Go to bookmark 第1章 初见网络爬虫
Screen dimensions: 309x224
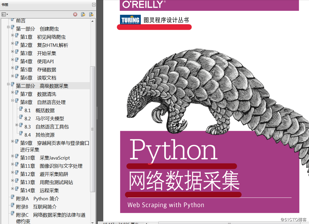click(x=43, y=37)
